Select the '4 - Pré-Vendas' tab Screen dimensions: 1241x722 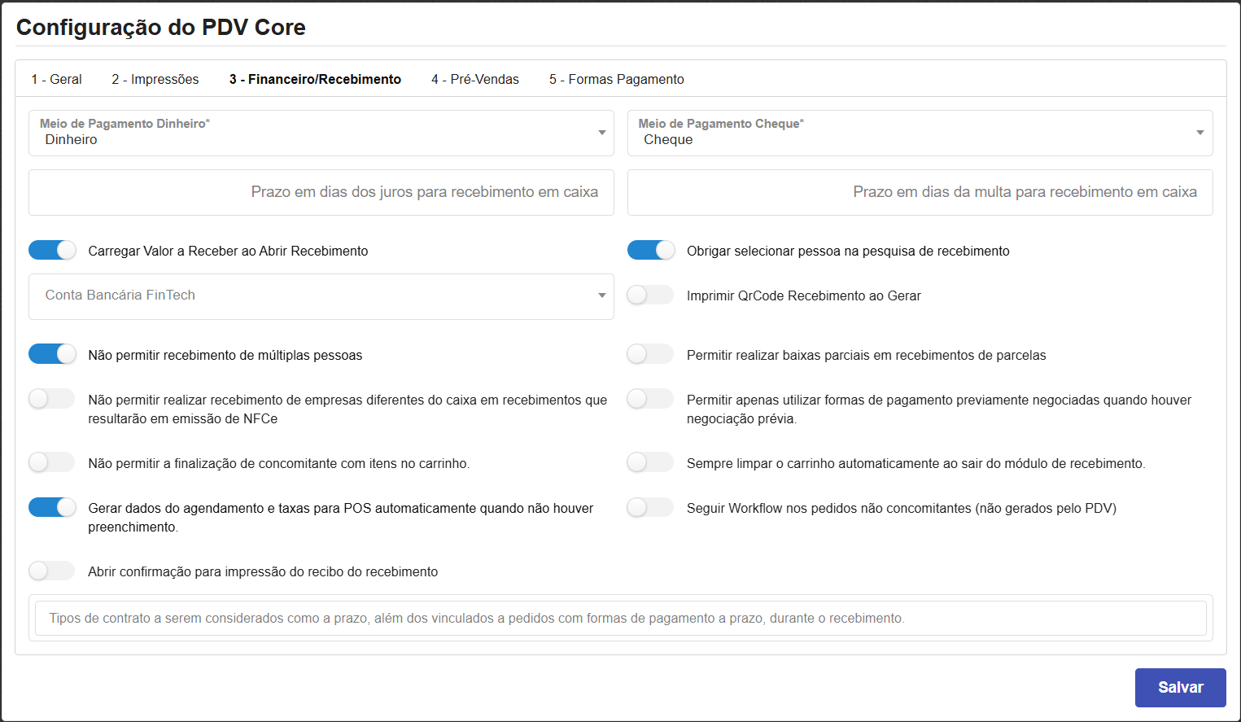click(474, 78)
